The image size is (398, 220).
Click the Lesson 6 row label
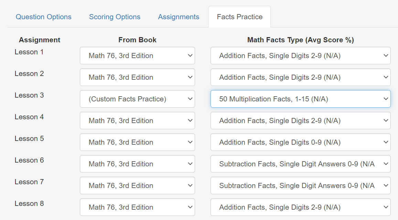29,160
